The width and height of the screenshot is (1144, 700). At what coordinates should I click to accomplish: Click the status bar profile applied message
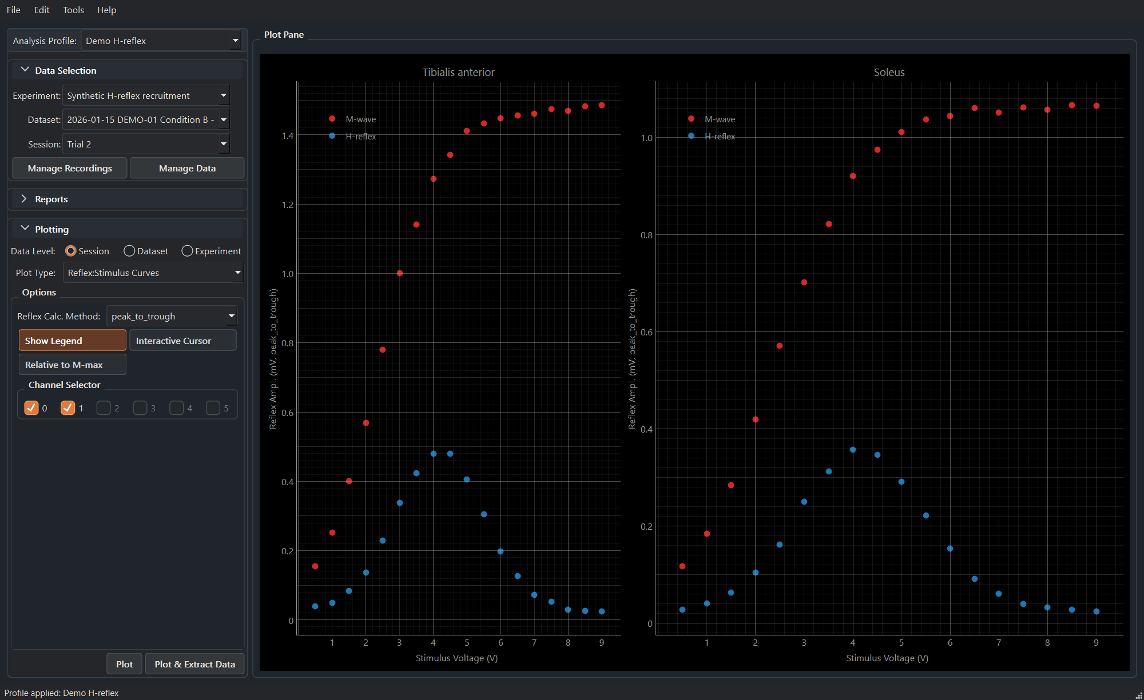61,693
